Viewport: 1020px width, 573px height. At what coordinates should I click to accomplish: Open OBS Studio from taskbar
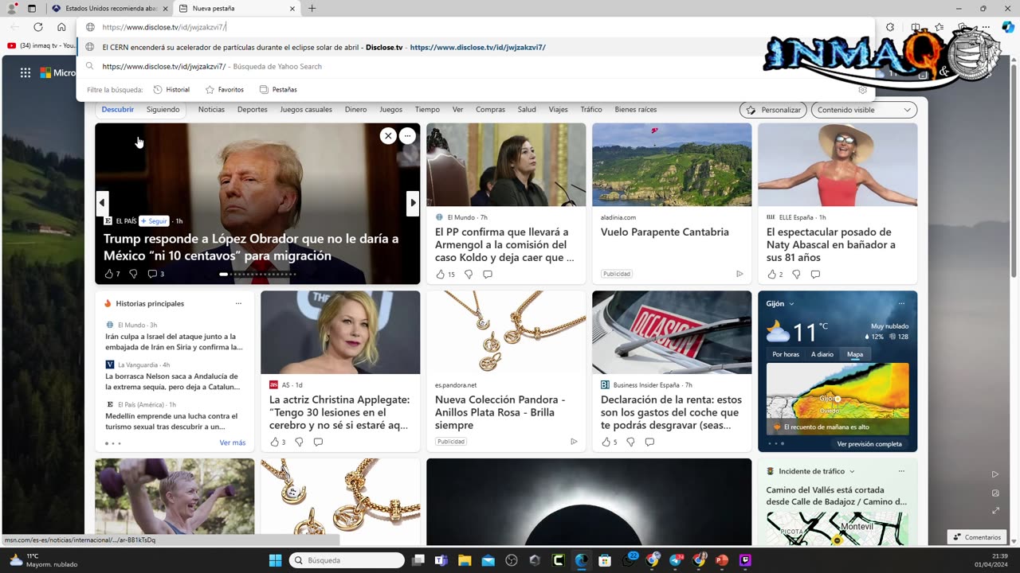[512, 560]
